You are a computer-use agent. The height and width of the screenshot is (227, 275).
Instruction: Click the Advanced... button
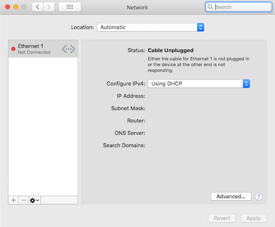pos(231,197)
